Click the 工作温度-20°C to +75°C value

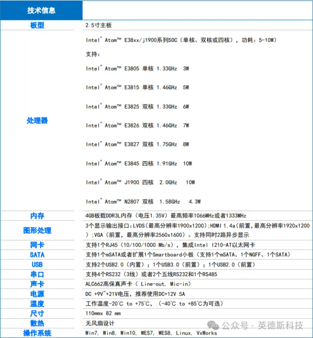pos(154,303)
